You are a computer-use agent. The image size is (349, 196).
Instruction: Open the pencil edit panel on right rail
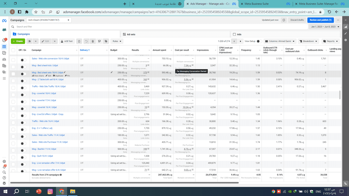(346, 33)
